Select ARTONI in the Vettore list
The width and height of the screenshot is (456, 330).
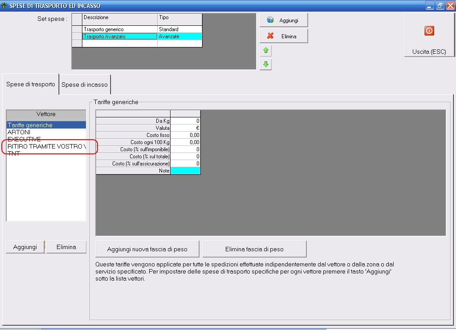(46, 132)
